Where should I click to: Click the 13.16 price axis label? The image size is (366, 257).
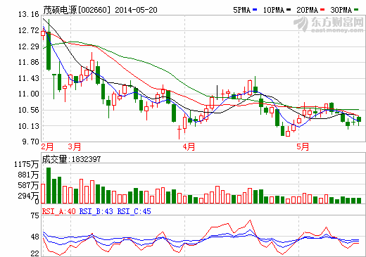coord(28,15)
